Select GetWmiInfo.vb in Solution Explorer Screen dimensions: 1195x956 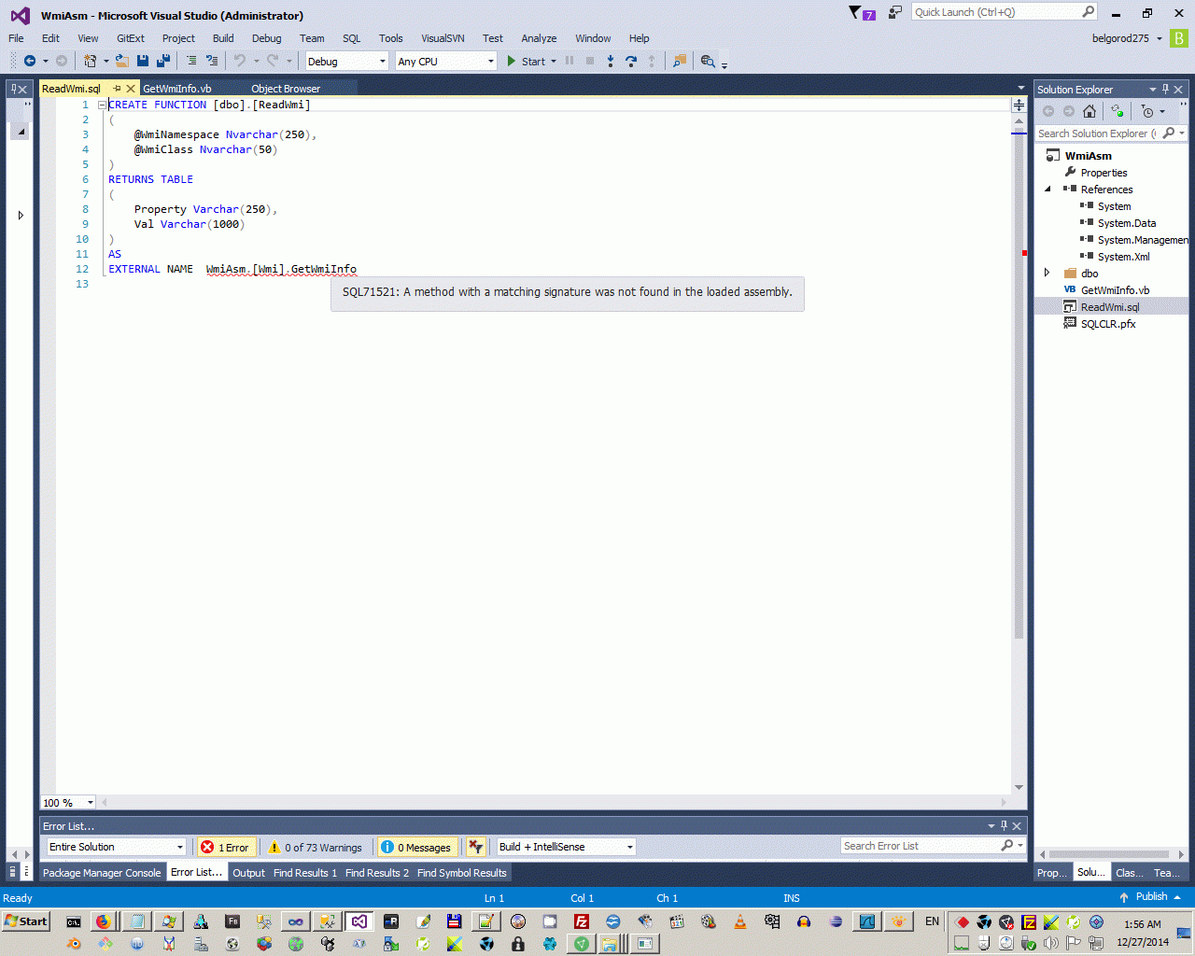pyautogui.click(x=1115, y=290)
